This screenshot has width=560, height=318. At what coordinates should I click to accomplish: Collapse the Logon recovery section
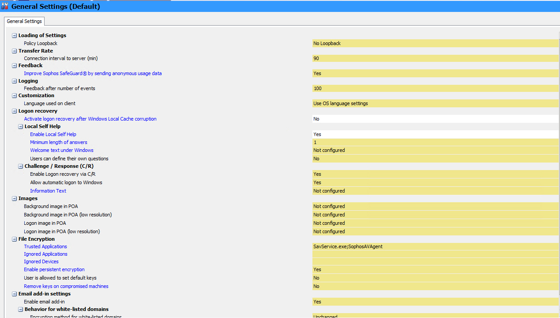pos(15,111)
